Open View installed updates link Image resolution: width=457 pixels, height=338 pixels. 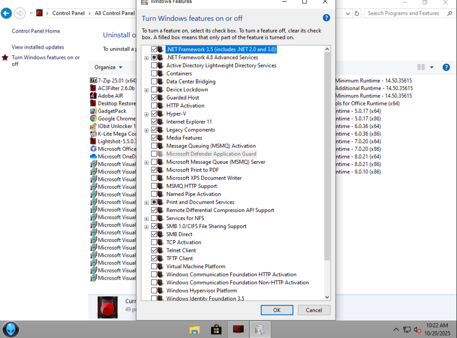(38, 47)
